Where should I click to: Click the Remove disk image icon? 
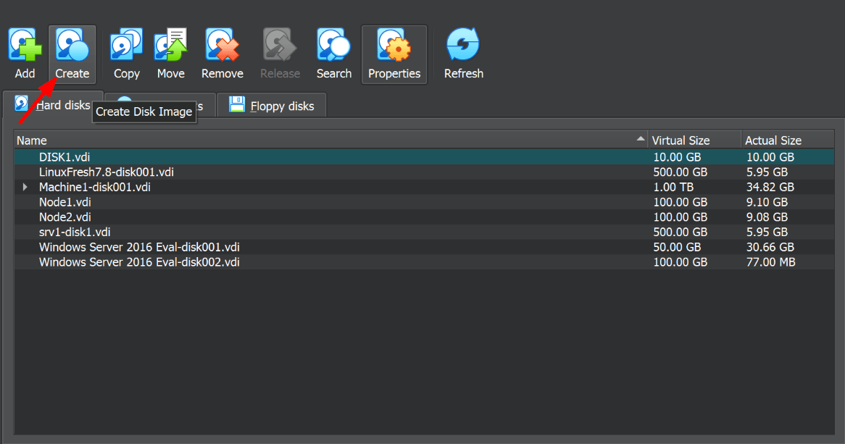222,46
